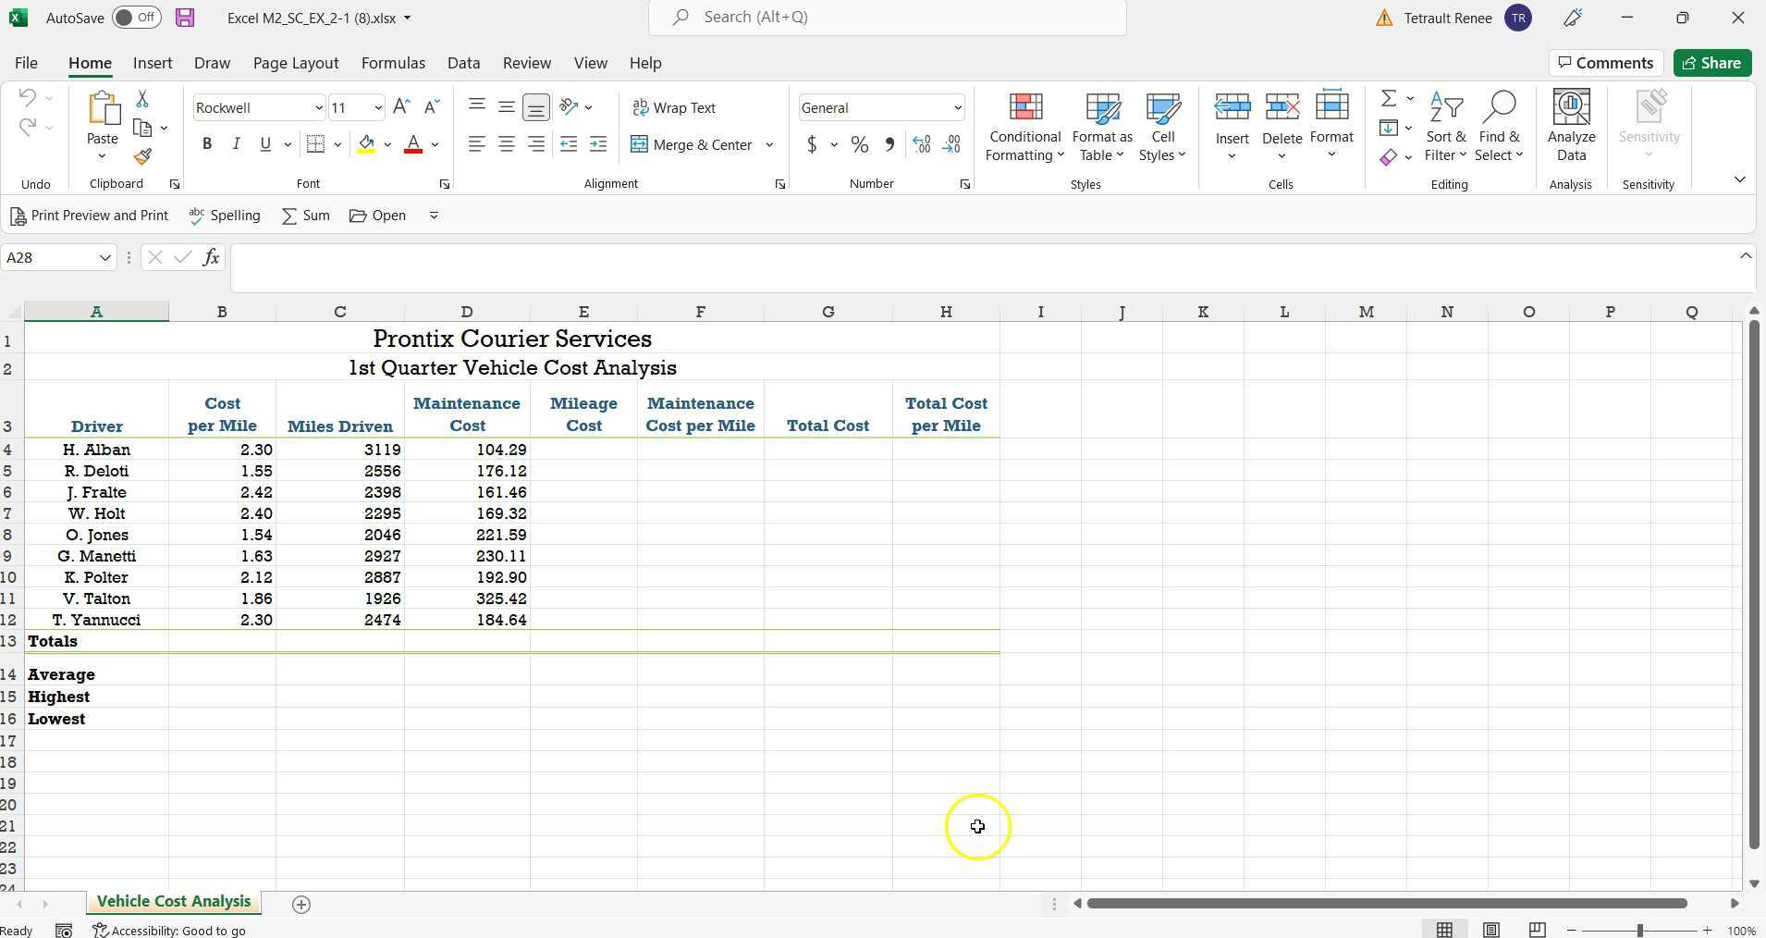Screen dimensions: 1766x938
Task: Open the Review ribbon tab
Action: 525,62
